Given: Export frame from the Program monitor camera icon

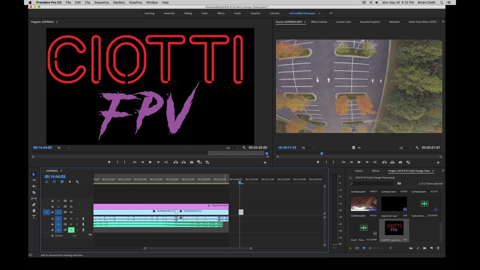Looking at the screenshot, I should click(192, 162).
